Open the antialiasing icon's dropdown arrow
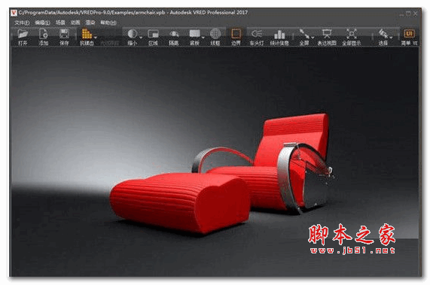The width and height of the screenshot is (430, 285). (95, 38)
